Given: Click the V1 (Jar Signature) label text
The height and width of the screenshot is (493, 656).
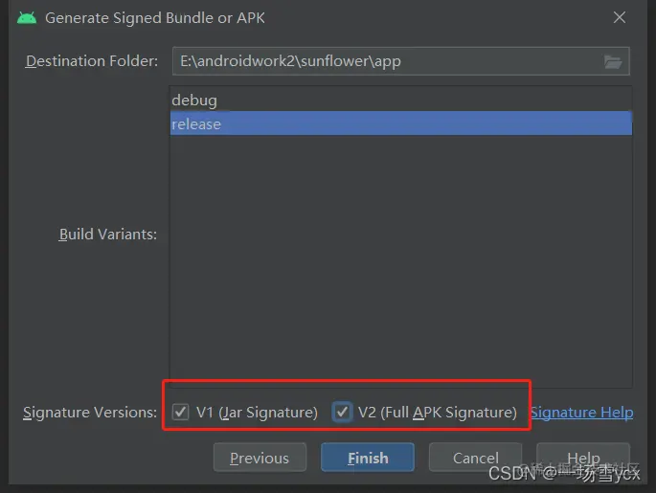Looking at the screenshot, I should 257,413.
